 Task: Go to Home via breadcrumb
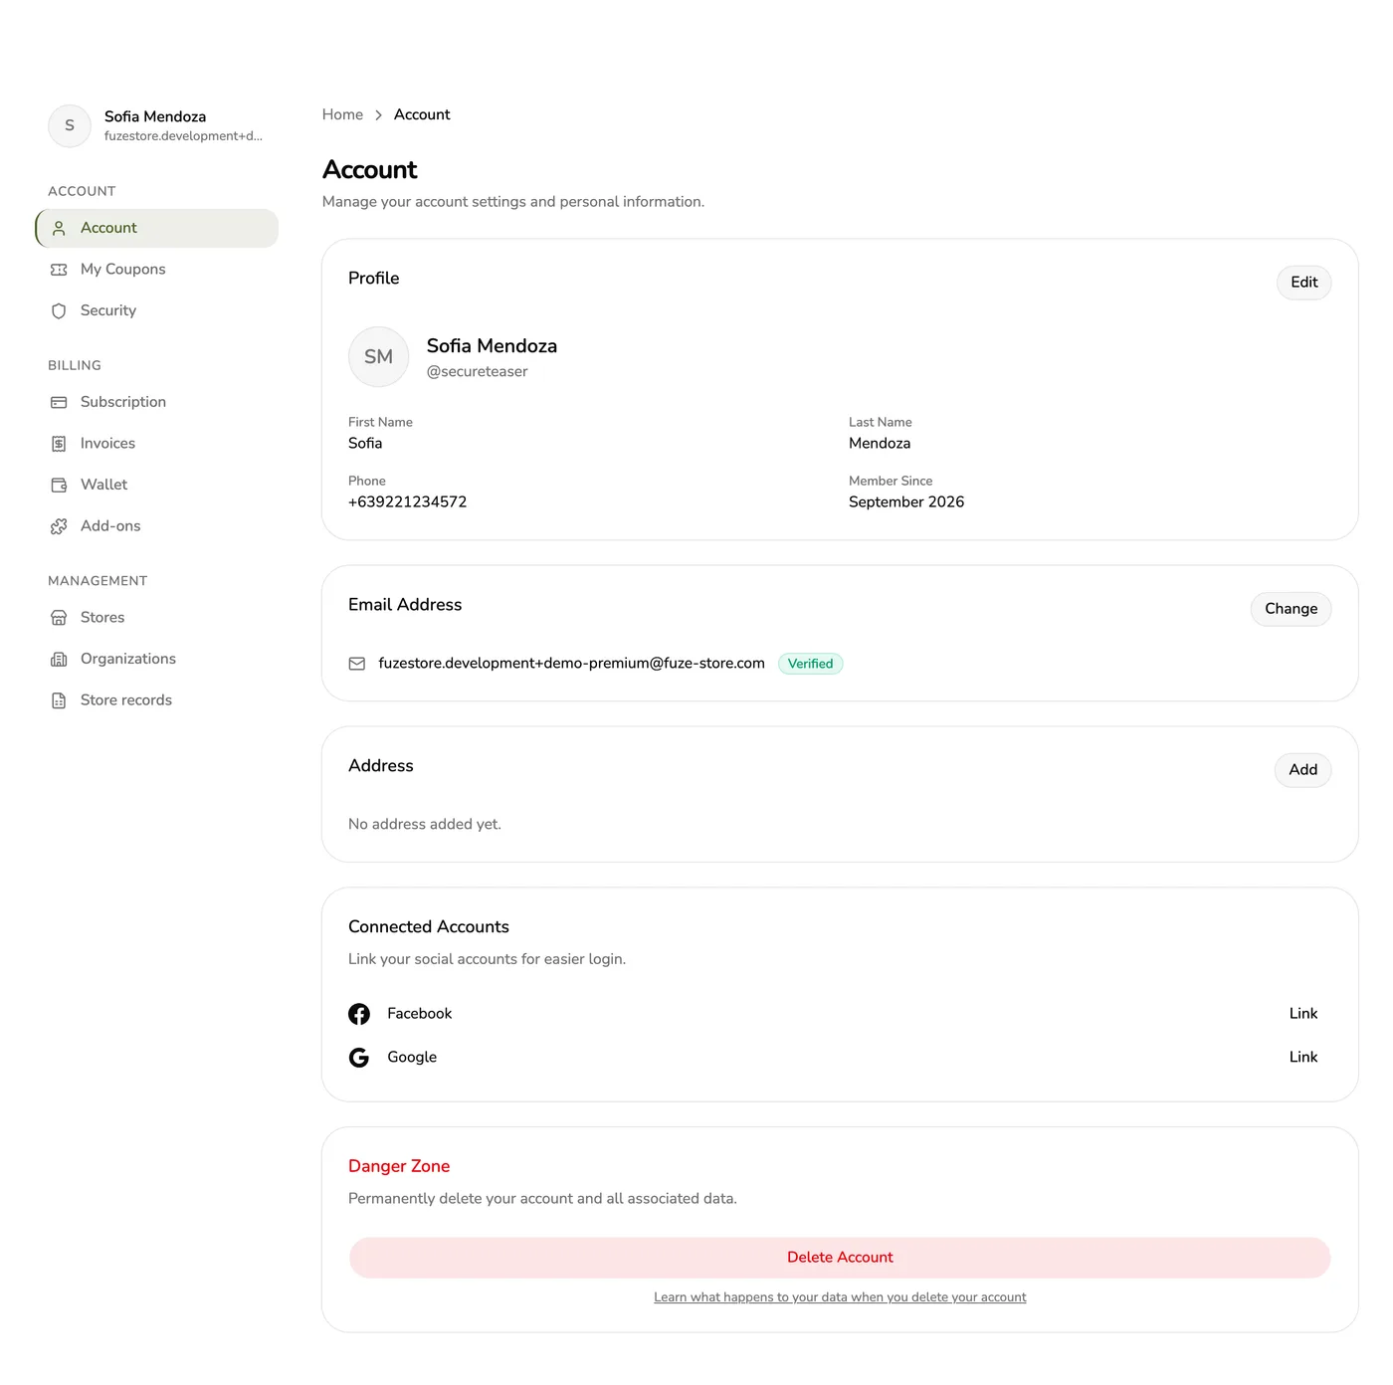(342, 114)
